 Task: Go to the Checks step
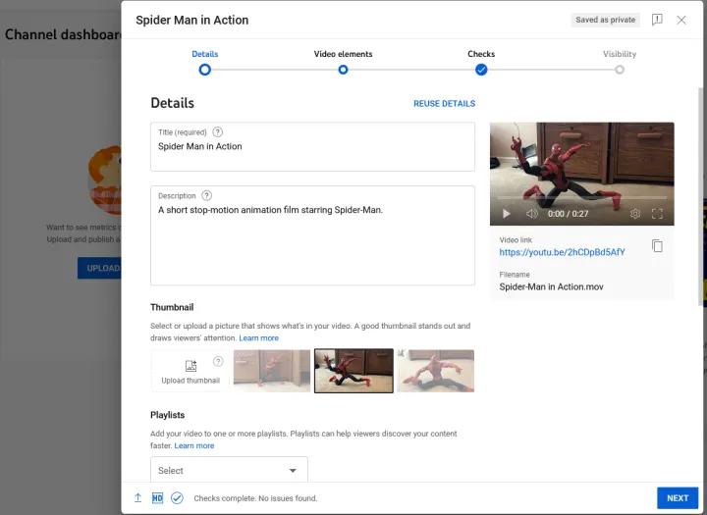481,69
